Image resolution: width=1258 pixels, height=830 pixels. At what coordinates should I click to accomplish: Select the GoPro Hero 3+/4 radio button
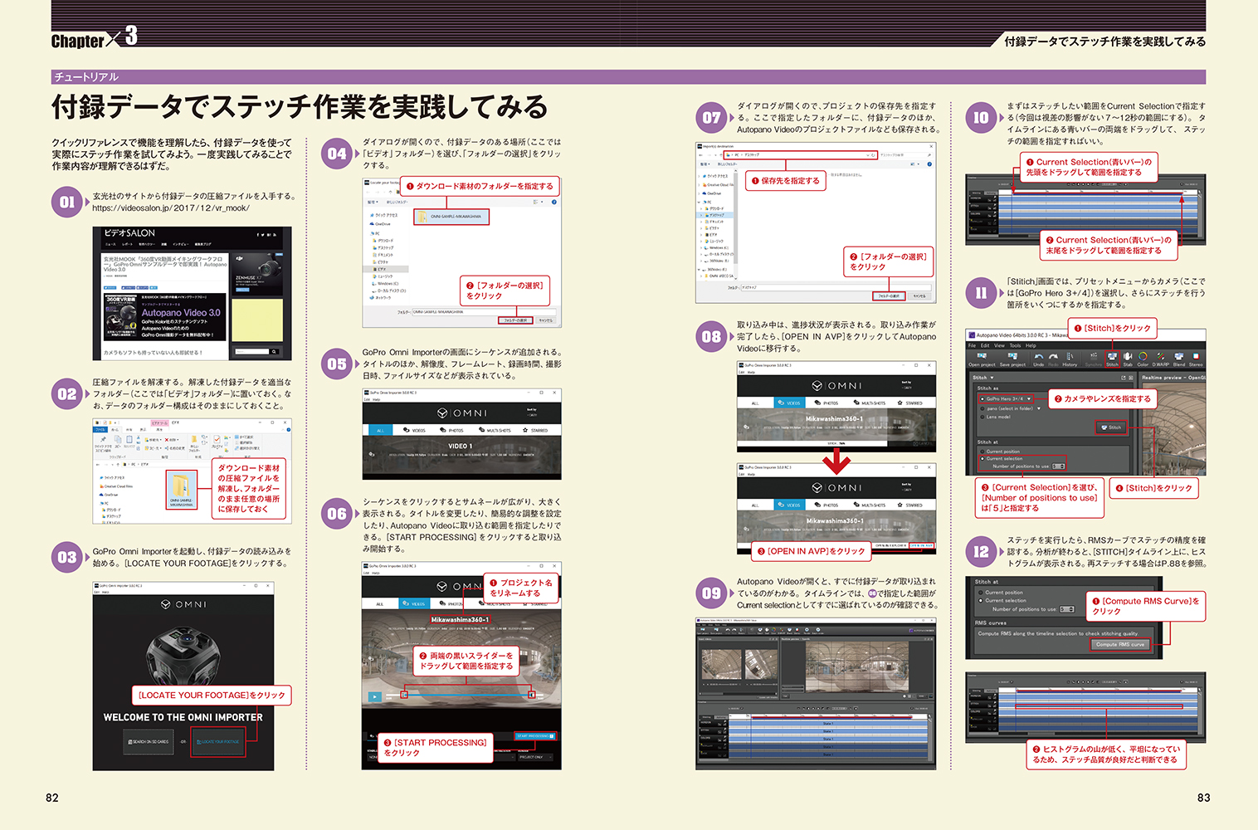[x=983, y=399]
